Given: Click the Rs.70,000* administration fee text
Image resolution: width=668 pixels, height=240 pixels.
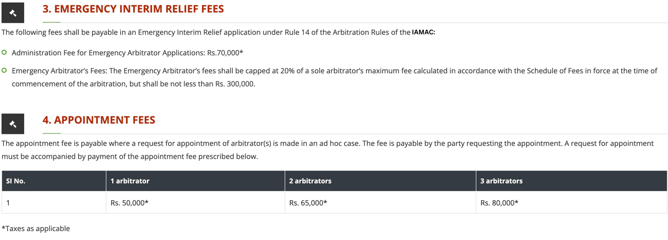Looking at the screenshot, I should click(x=225, y=52).
